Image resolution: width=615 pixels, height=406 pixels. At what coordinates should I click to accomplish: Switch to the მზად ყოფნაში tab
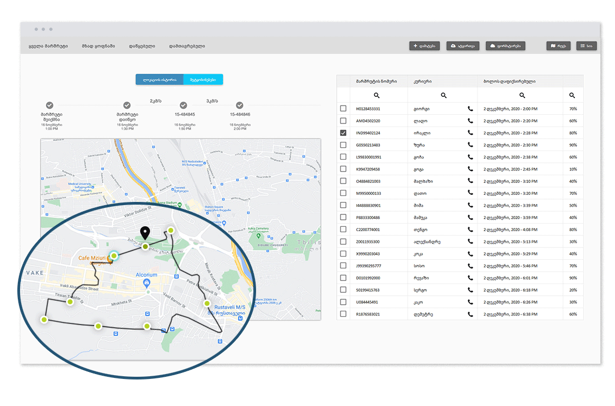99,46
